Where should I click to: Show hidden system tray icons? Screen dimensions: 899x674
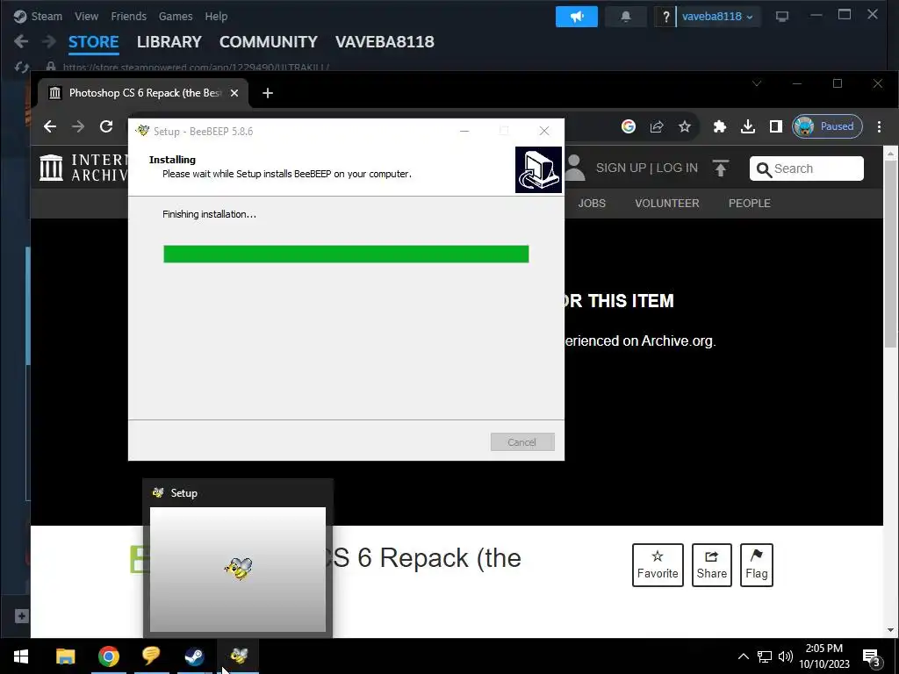[743, 656]
